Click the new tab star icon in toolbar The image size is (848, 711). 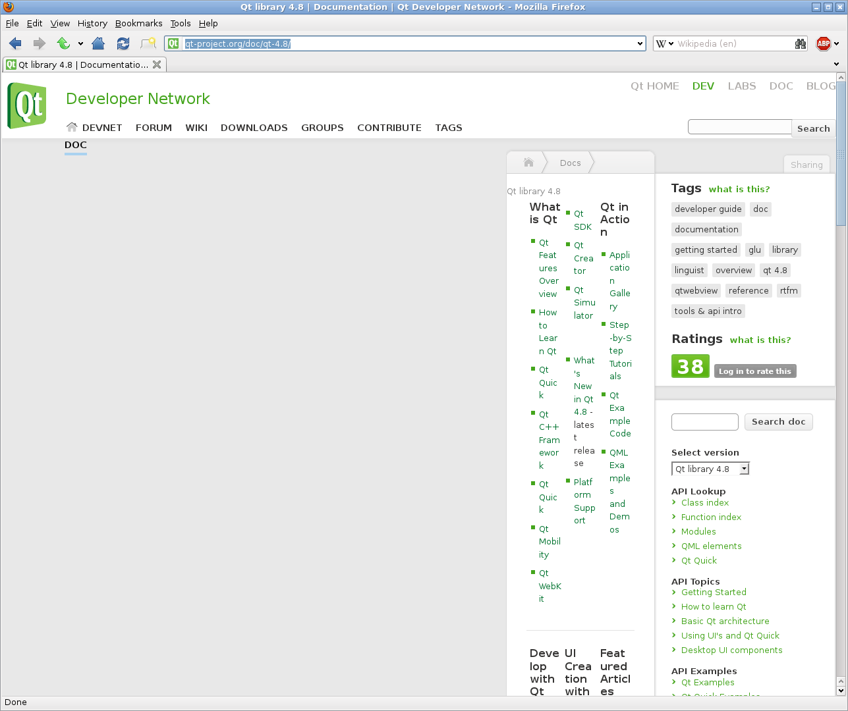(148, 43)
